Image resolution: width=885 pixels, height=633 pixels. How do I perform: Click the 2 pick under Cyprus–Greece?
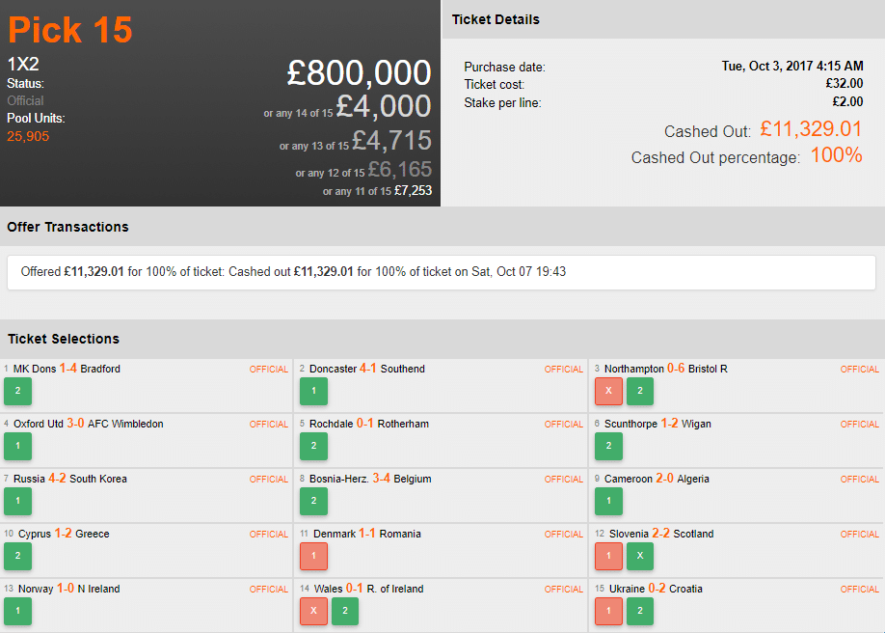pyautogui.click(x=17, y=556)
